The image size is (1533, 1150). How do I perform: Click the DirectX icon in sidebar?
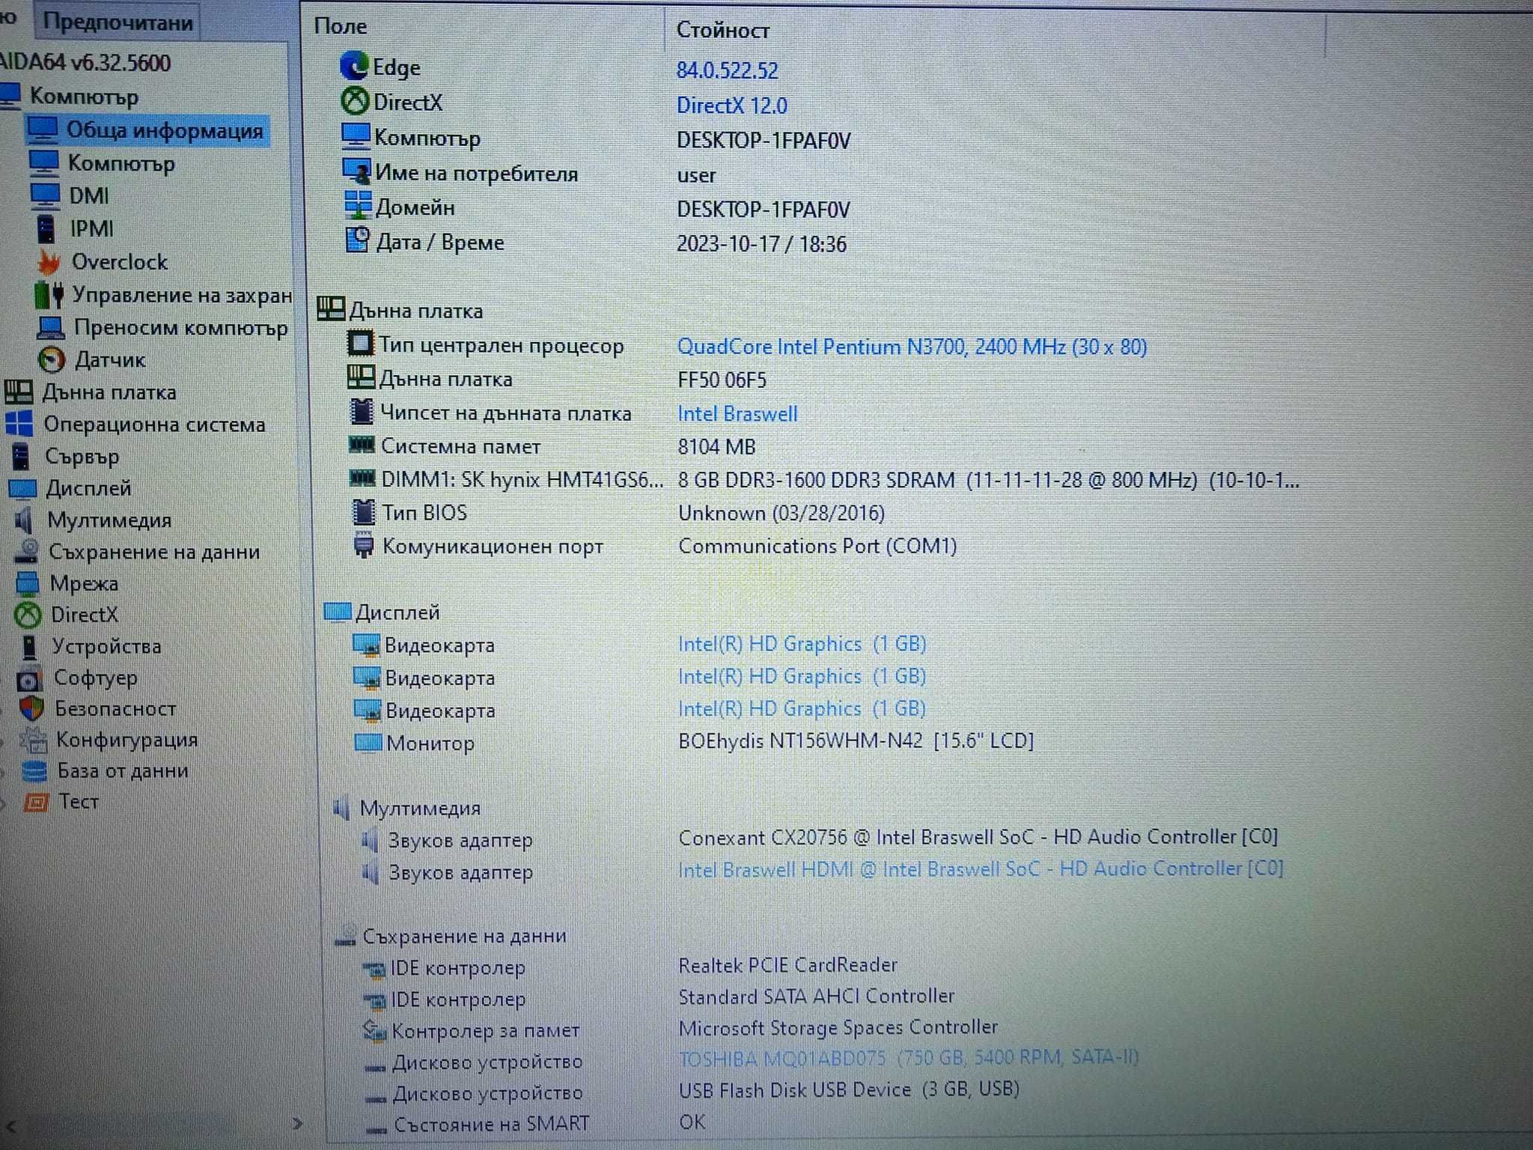point(28,615)
